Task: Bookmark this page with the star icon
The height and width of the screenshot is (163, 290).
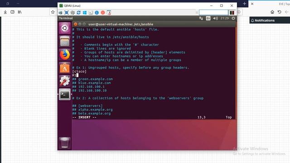Action: click(53, 12)
